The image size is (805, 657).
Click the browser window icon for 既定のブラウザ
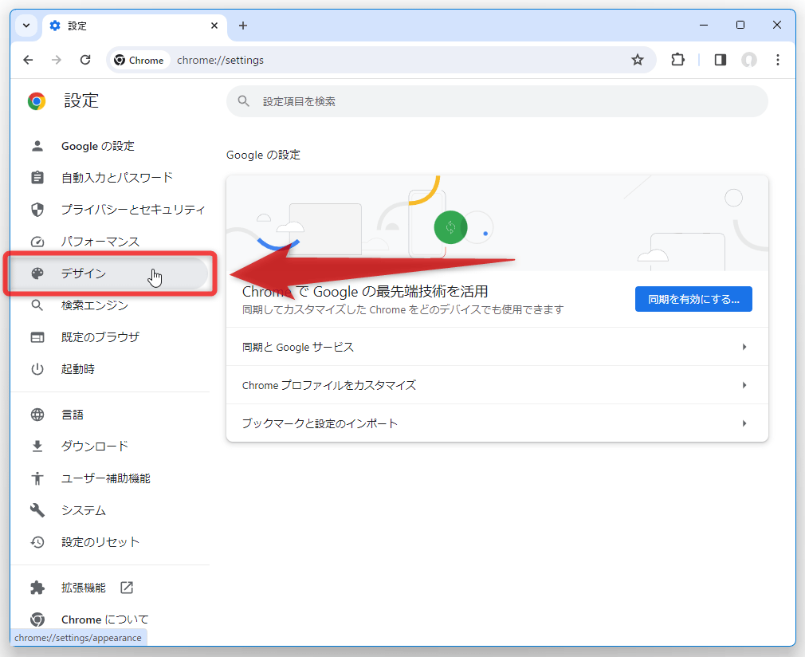click(x=37, y=337)
